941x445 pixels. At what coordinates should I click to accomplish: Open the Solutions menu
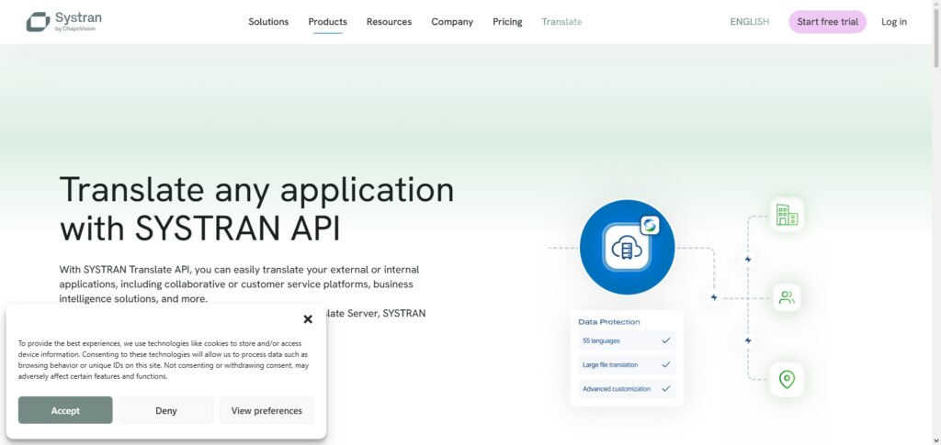pyautogui.click(x=268, y=21)
